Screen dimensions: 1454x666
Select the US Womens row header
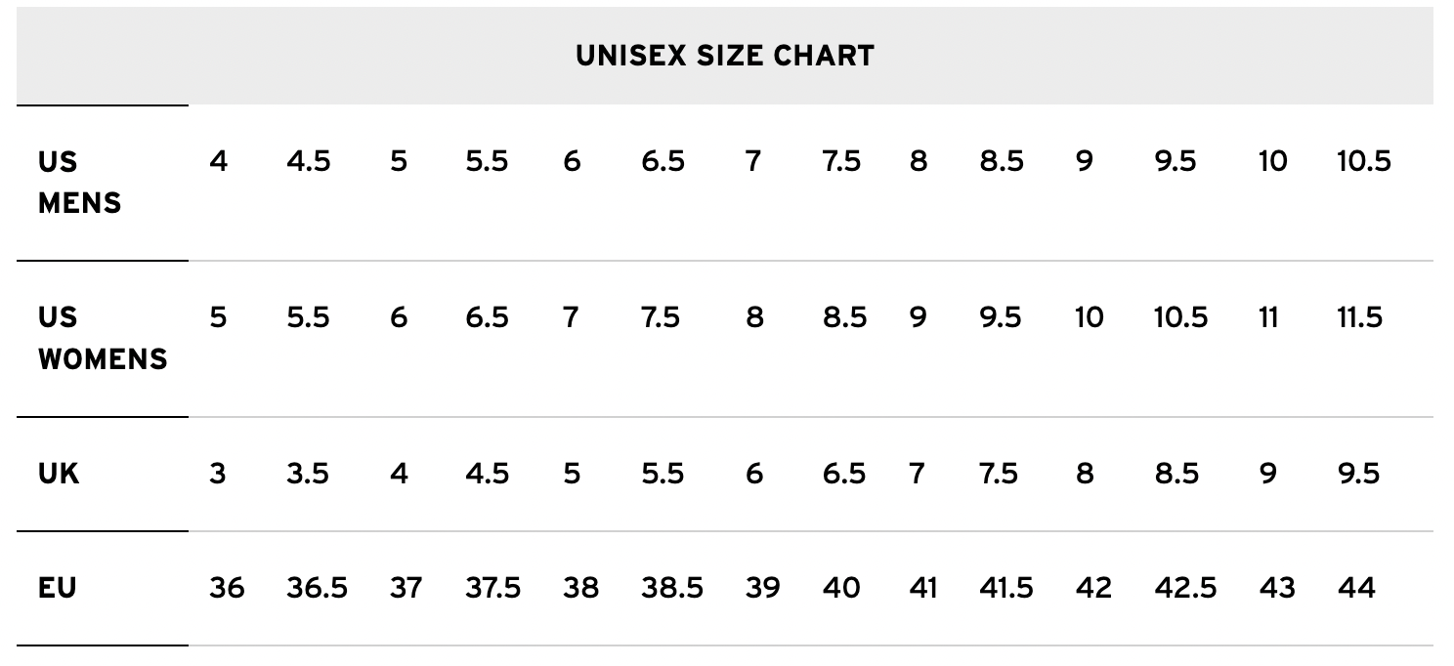pyautogui.click(x=102, y=338)
